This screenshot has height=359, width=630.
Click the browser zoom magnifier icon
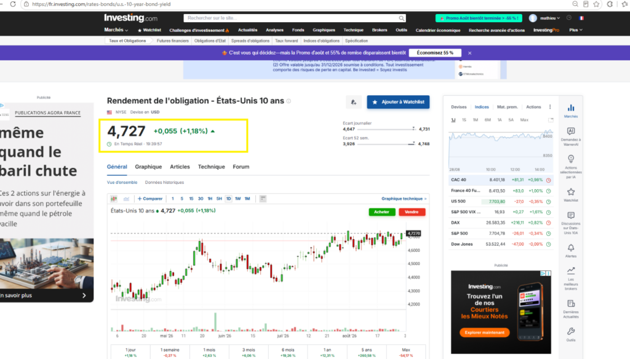click(575, 4)
